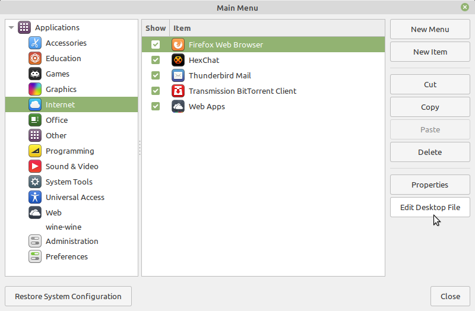Select the Accessories scissors icon
The height and width of the screenshot is (311, 475).
35,43
